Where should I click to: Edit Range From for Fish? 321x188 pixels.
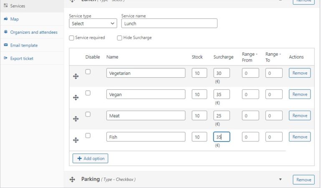tap(250, 137)
